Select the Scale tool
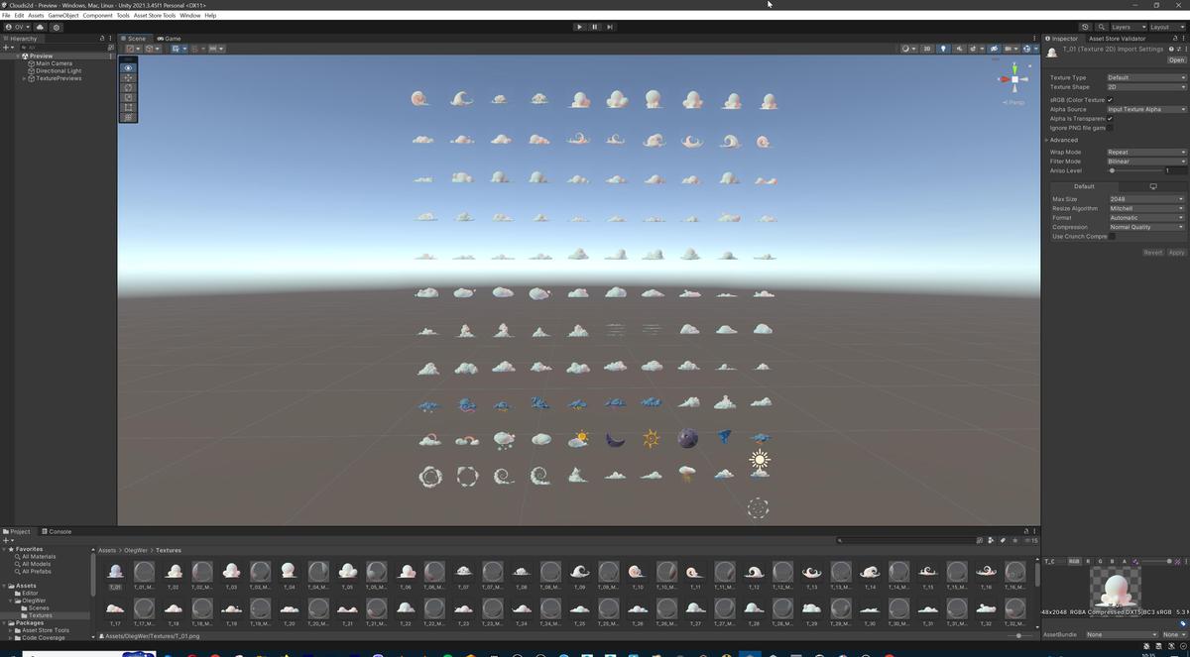 click(127, 97)
